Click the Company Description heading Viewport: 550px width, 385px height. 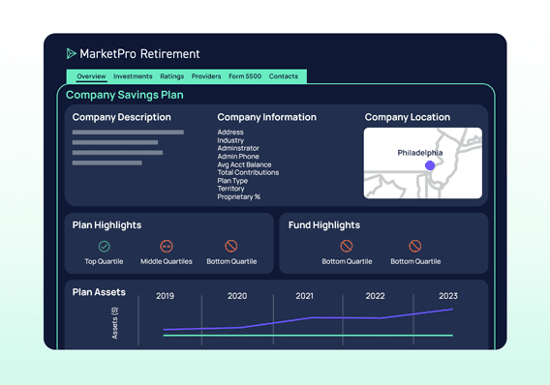pos(122,117)
